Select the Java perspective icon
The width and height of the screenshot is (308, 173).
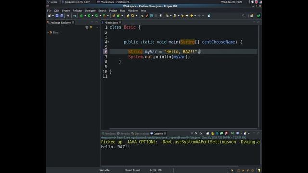coord(259,16)
